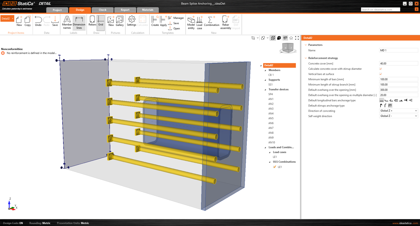Uncheck the LE1 ULS combination
This screenshot has height=226, width=420.
[x=275, y=167]
